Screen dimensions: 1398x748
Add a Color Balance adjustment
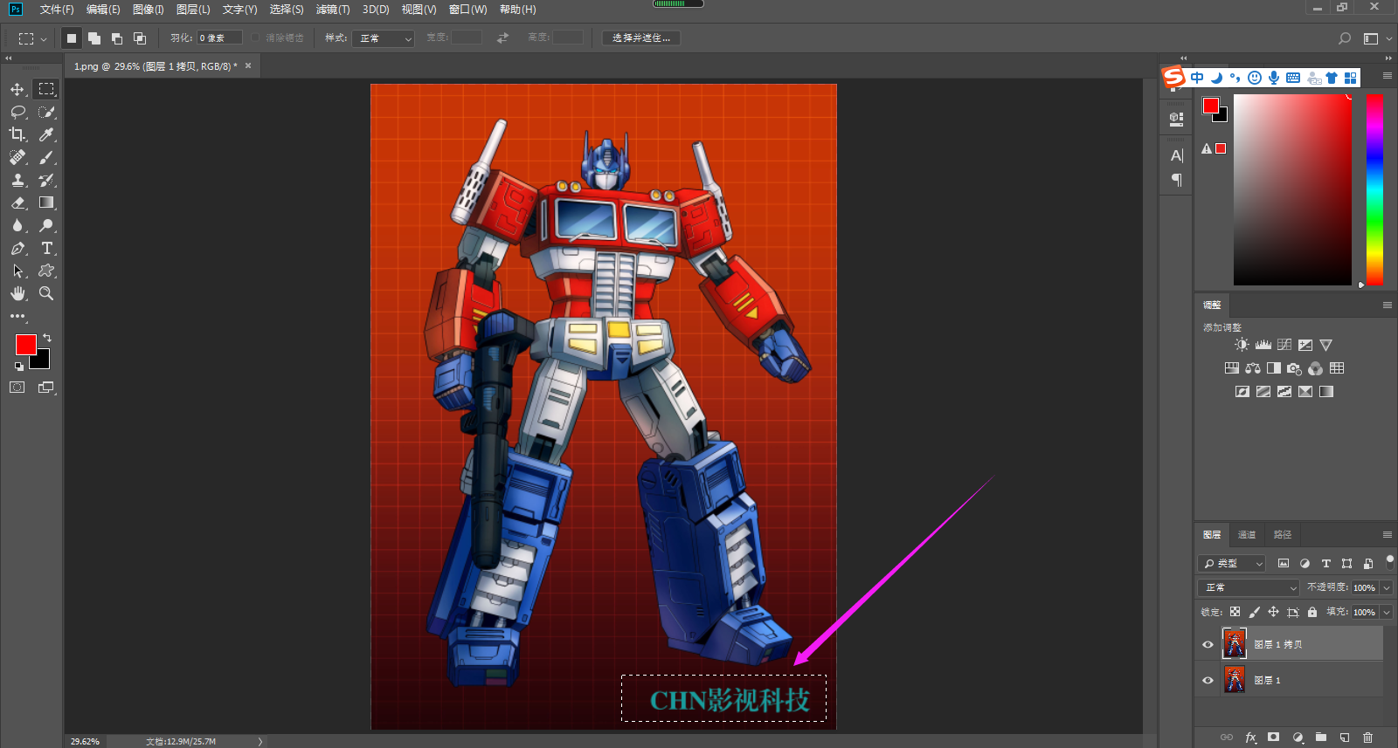coord(1253,368)
